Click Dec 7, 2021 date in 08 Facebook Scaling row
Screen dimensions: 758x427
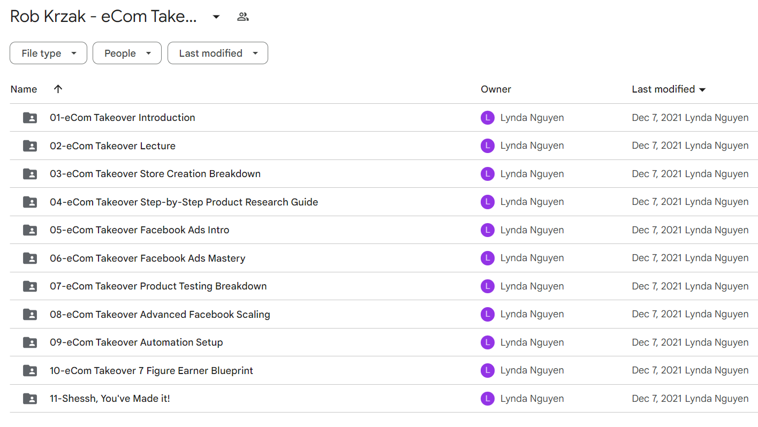(657, 314)
